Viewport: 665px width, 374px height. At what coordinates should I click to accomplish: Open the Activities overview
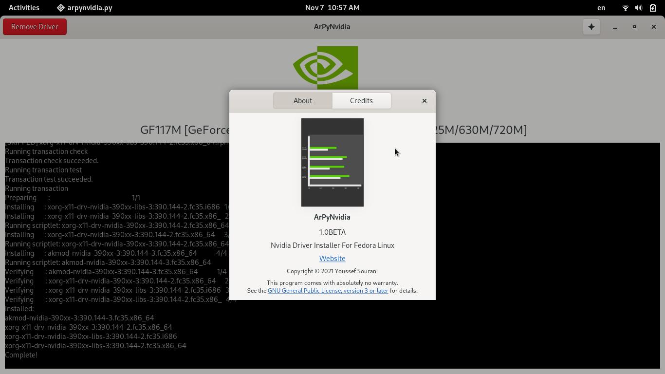24,8
